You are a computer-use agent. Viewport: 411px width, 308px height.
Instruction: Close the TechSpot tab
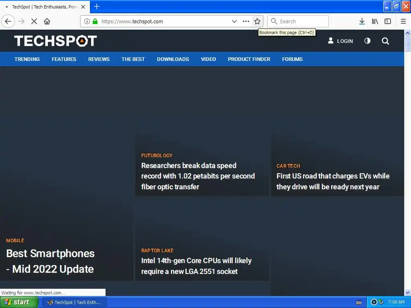click(x=83, y=7)
